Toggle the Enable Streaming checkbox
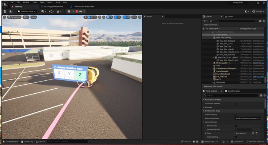 pos(236,115)
